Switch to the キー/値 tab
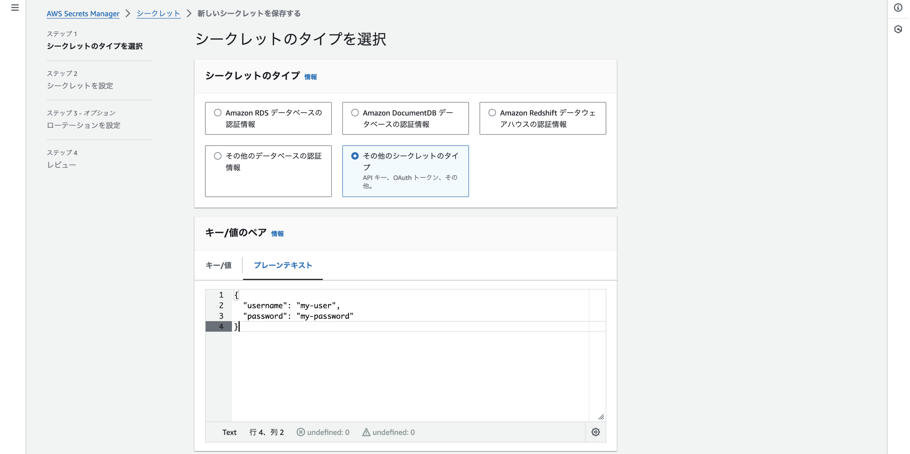Image resolution: width=910 pixels, height=454 pixels. [x=218, y=265]
